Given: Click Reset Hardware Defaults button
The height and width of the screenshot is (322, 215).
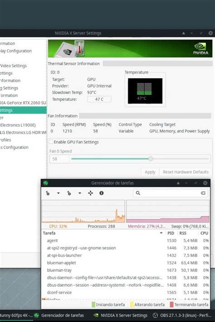Looking at the screenshot, I should click(x=186, y=172).
